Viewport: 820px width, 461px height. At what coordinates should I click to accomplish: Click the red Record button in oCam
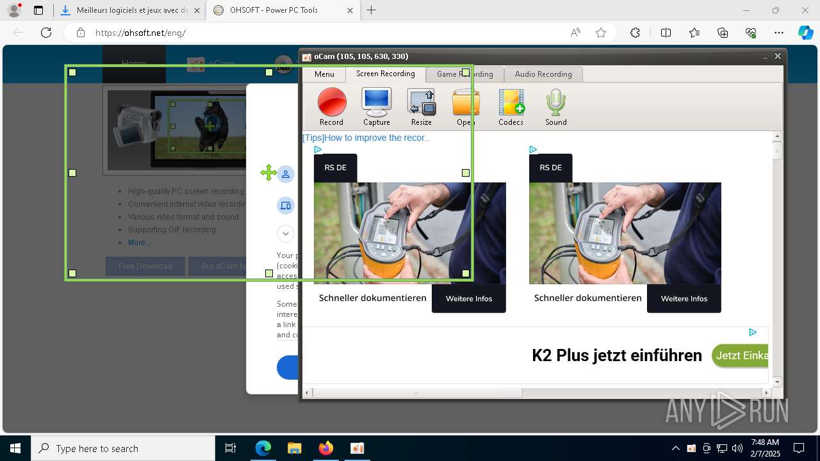coord(331,106)
